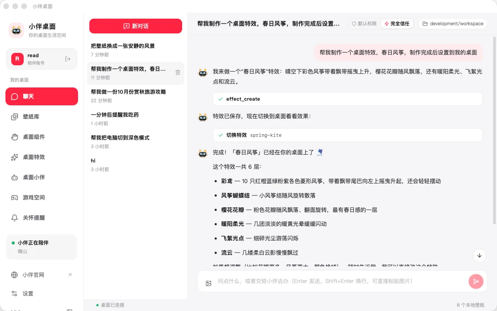This screenshot has height=311, width=497.
Task: Click the 关怀提醒 bell icon
Action: [x=15, y=218]
